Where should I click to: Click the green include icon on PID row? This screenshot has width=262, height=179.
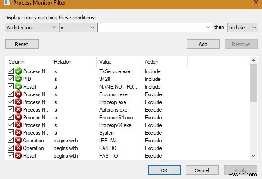point(18,79)
